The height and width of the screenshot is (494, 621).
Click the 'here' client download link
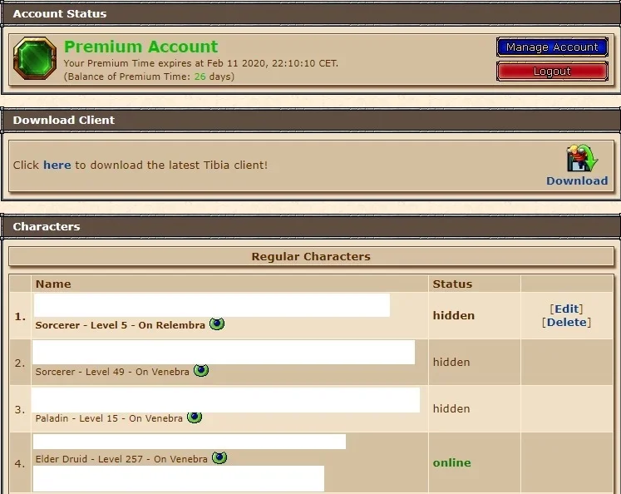[x=57, y=165]
